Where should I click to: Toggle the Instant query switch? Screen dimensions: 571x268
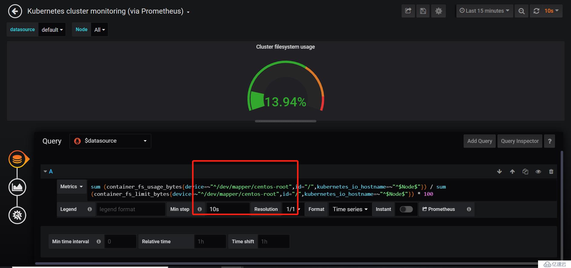(406, 209)
